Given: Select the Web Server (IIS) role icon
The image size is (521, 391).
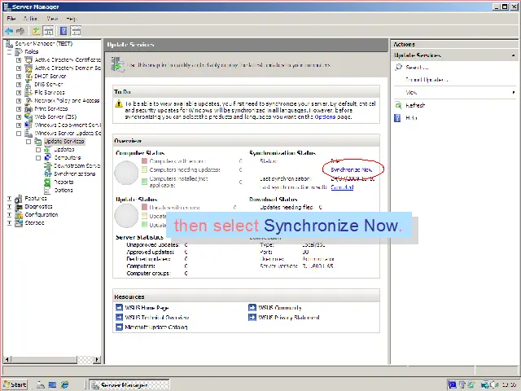Looking at the screenshot, I should [29, 117].
